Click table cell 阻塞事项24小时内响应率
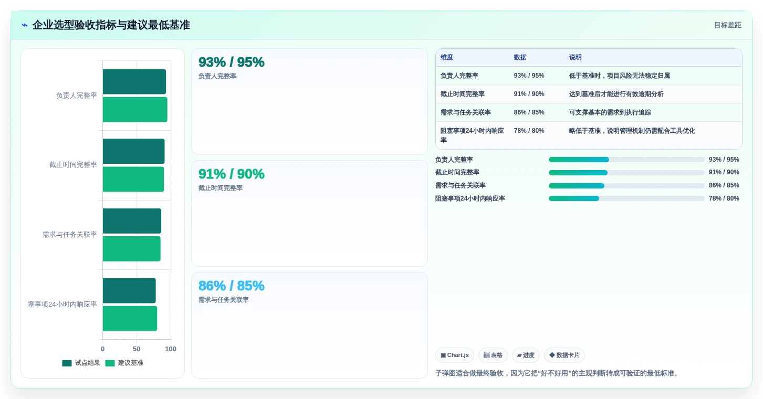The image size is (763, 399). [x=472, y=135]
